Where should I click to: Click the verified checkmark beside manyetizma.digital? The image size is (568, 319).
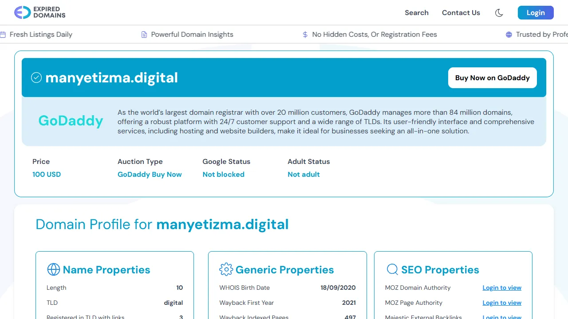[x=36, y=78]
